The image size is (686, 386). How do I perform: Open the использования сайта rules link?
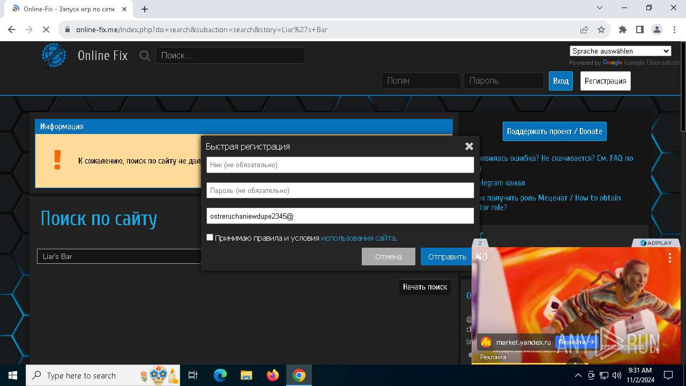pyautogui.click(x=358, y=238)
